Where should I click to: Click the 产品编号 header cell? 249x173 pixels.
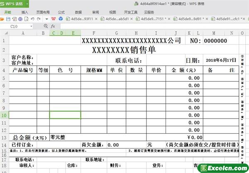[23, 70]
